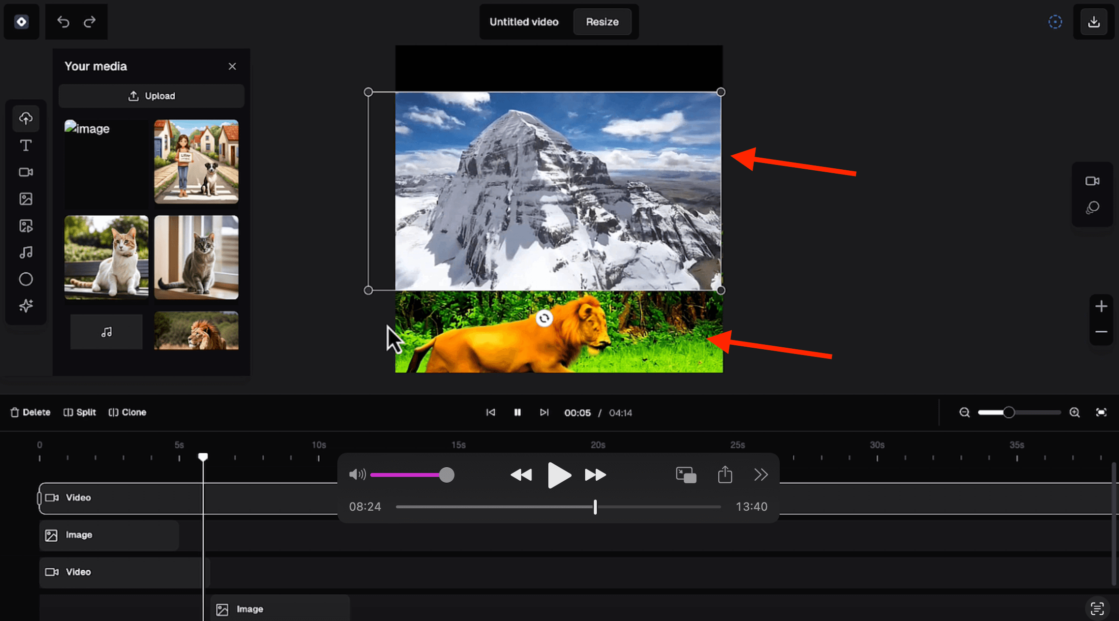
Task: Toggle picture-in-picture in overlay player
Action: tap(686, 474)
